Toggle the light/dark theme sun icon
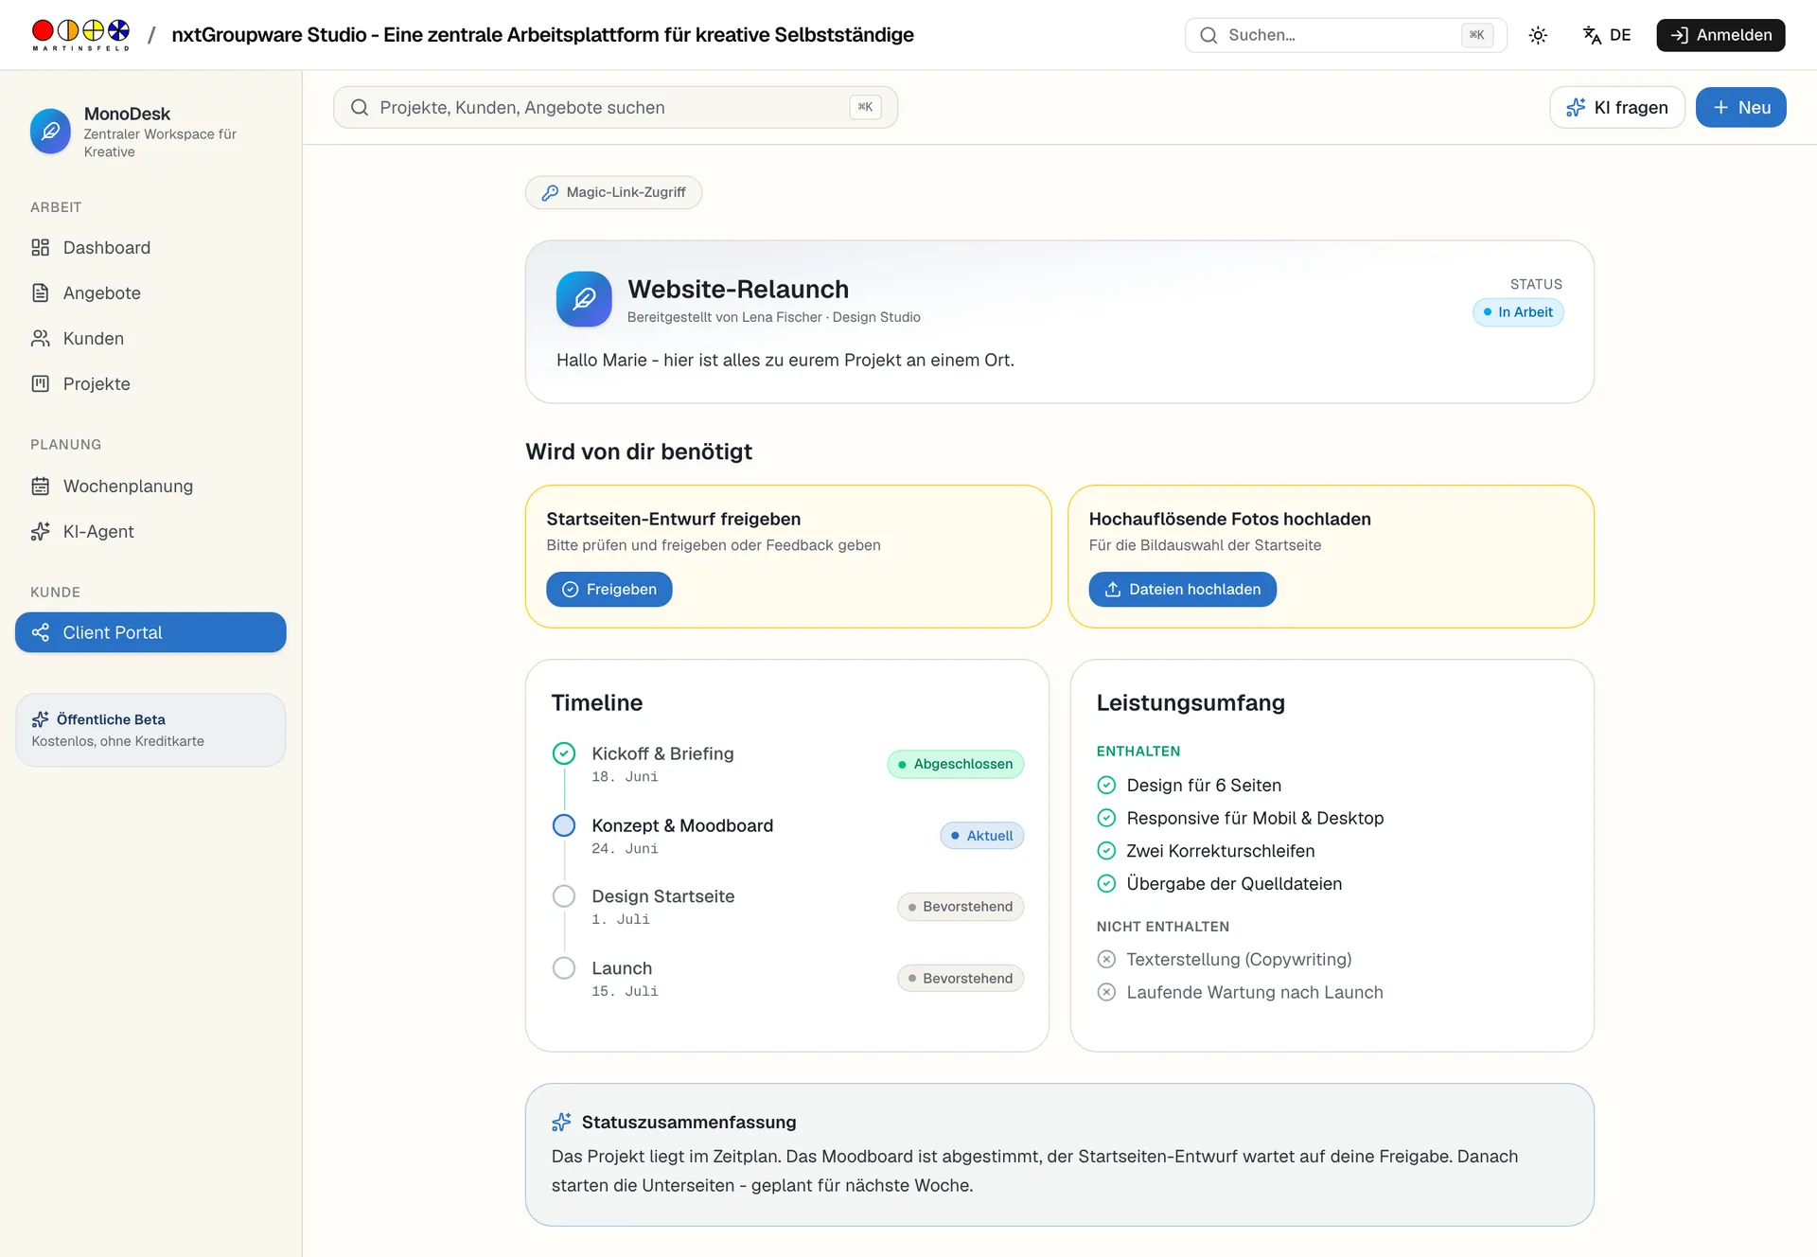The height and width of the screenshot is (1257, 1817). [x=1538, y=35]
